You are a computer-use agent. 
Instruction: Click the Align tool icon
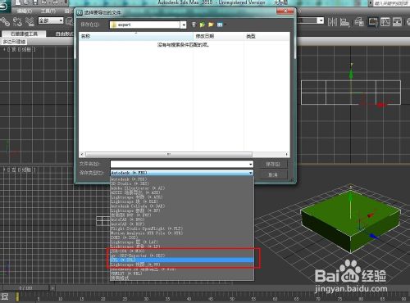(344, 22)
